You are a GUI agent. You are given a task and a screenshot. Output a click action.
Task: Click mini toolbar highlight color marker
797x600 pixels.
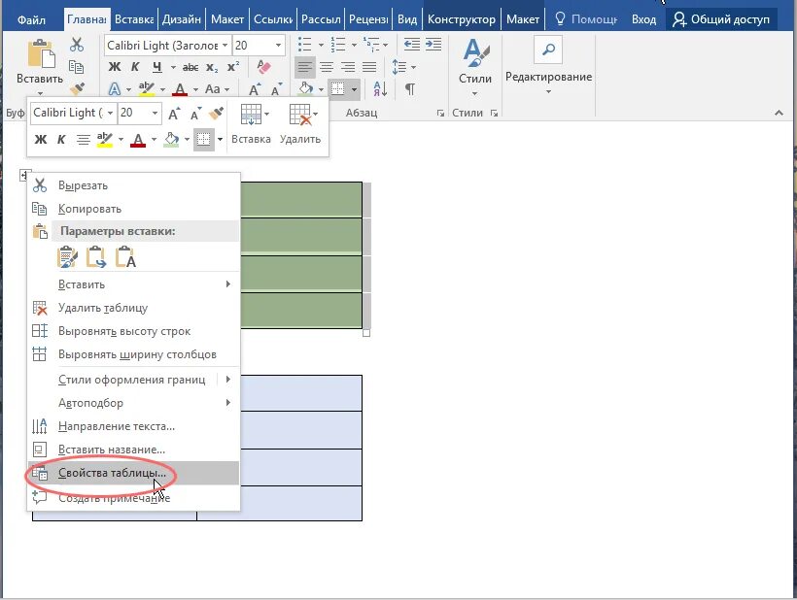(105, 139)
